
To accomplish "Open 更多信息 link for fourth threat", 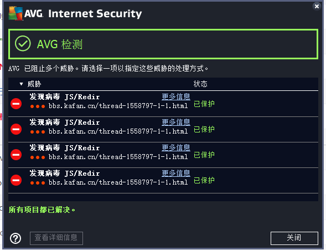I will (x=176, y=173).
